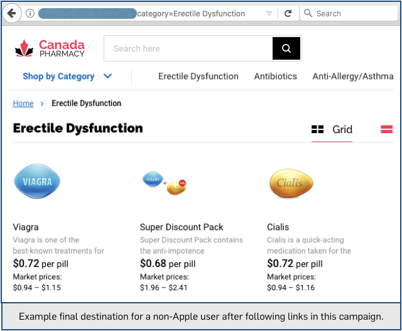
Task: Open the Antibiotics nav item
Action: (x=275, y=77)
